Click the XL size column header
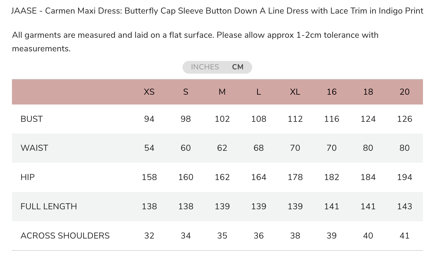Image resolution: width=436 pixels, height=259 pixels. [295, 92]
